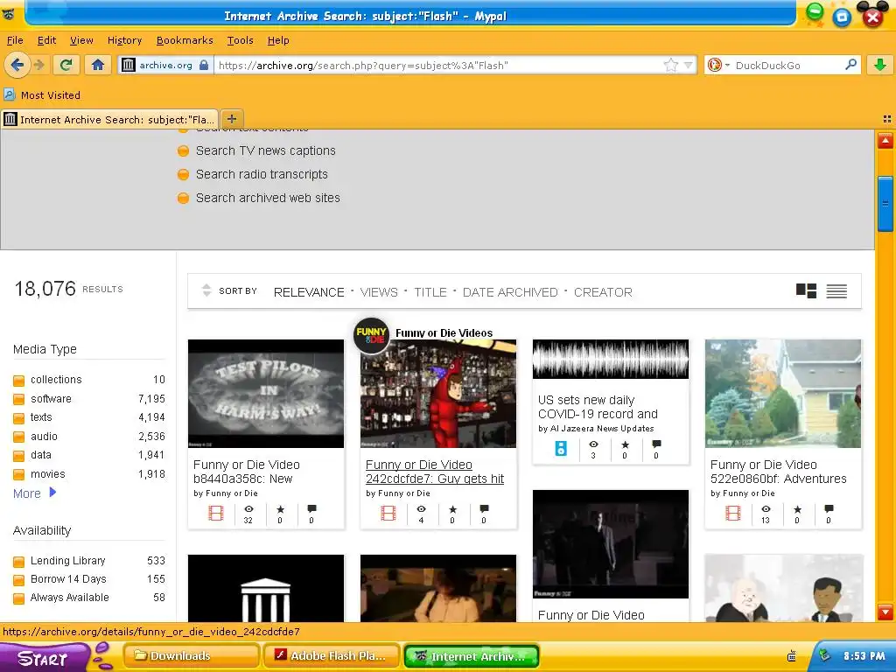Switch to Adobe Flash Player taskbar window
This screenshot has height=672, width=896.
332,656
